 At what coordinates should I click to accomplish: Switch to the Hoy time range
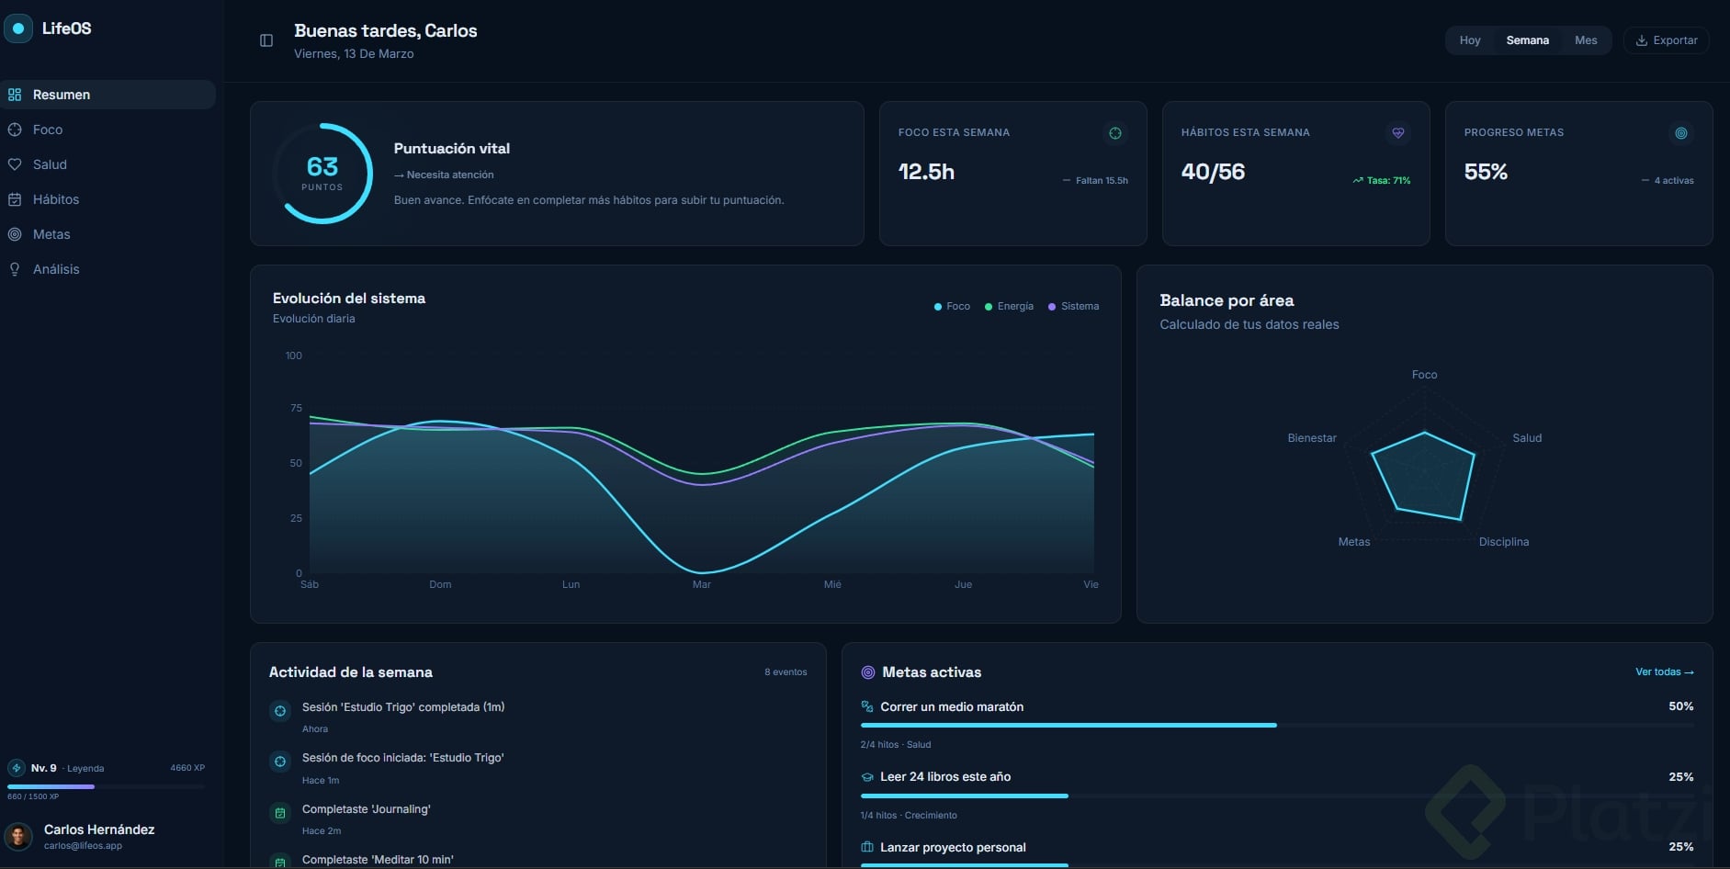pyautogui.click(x=1470, y=40)
